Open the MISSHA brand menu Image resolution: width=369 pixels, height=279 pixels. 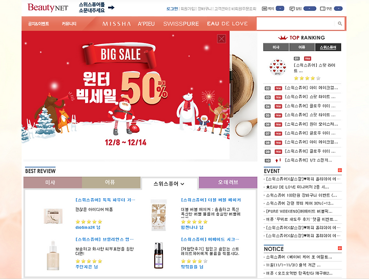[x=116, y=24]
